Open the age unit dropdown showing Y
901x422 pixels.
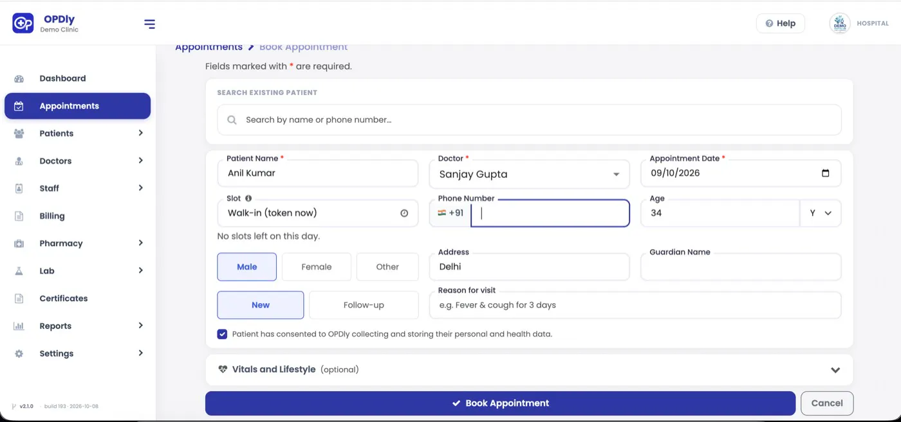pos(821,213)
